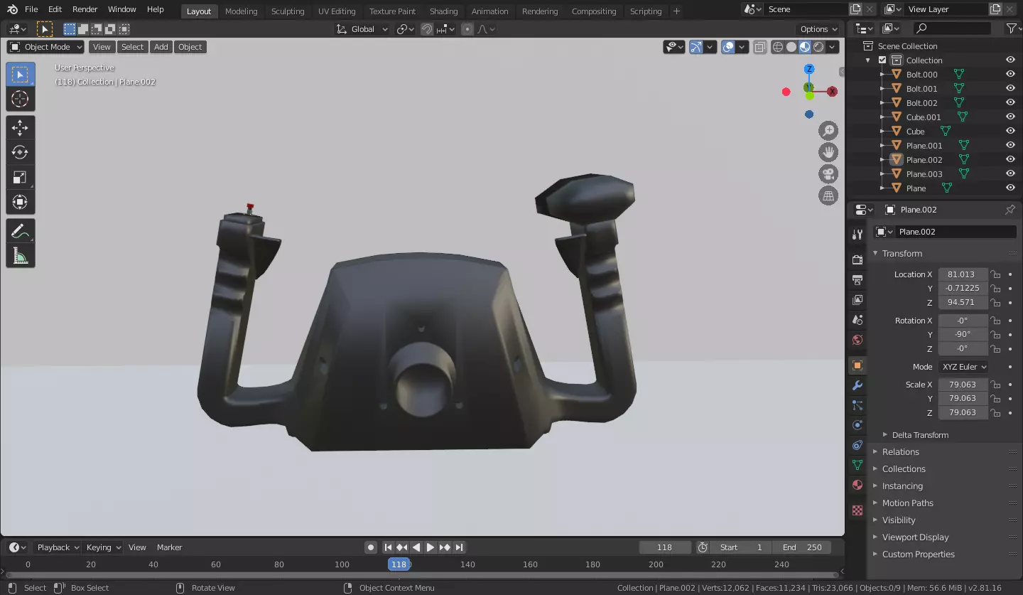Image resolution: width=1023 pixels, height=595 pixels.
Task: Toggle snapping magnet button
Action: (x=427, y=29)
